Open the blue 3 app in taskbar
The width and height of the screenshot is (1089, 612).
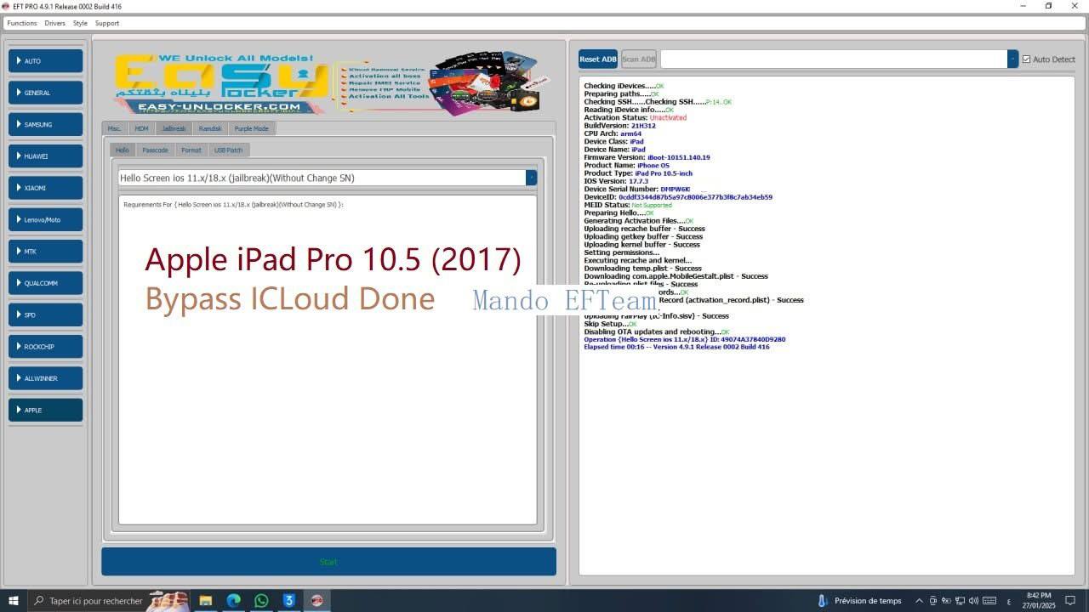click(288, 600)
